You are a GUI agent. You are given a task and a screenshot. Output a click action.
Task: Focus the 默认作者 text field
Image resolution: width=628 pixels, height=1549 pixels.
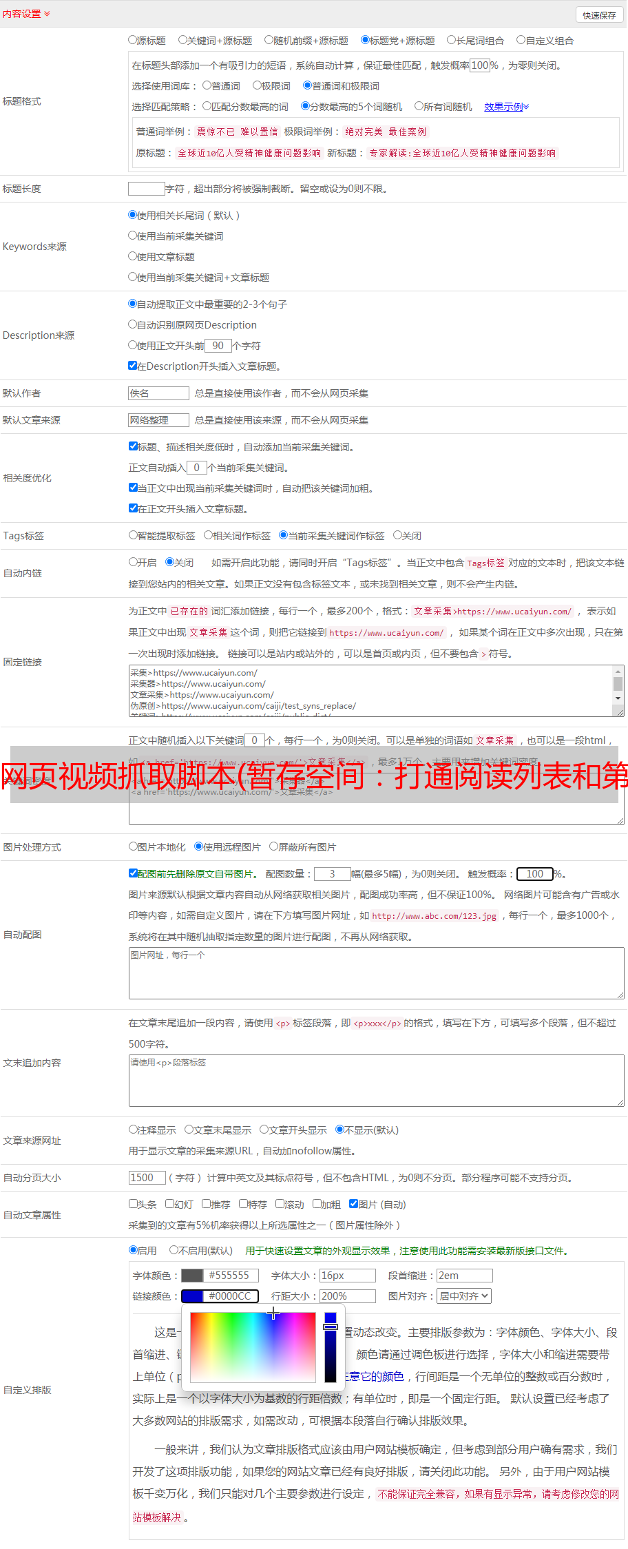click(x=158, y=393)
